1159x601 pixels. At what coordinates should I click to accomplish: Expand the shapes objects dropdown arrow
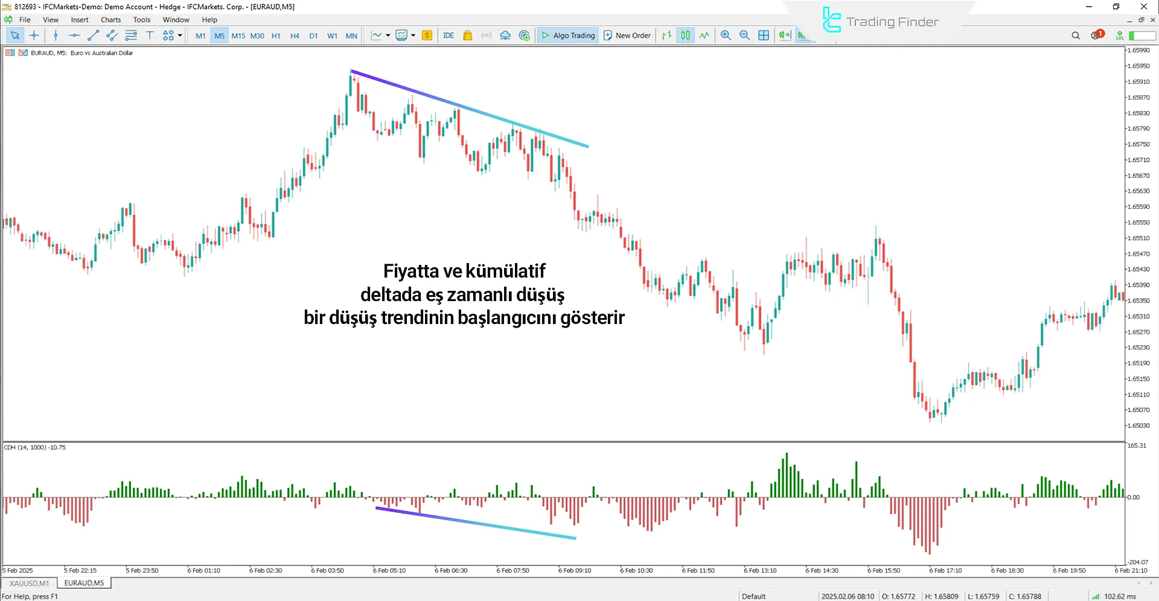[180, 36]
